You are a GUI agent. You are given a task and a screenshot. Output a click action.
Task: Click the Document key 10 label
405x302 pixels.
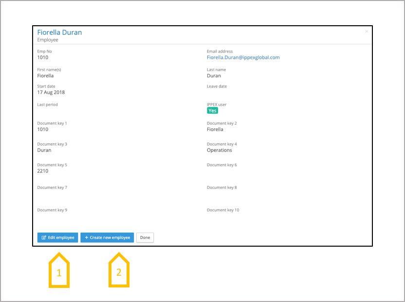coord(223,210)
